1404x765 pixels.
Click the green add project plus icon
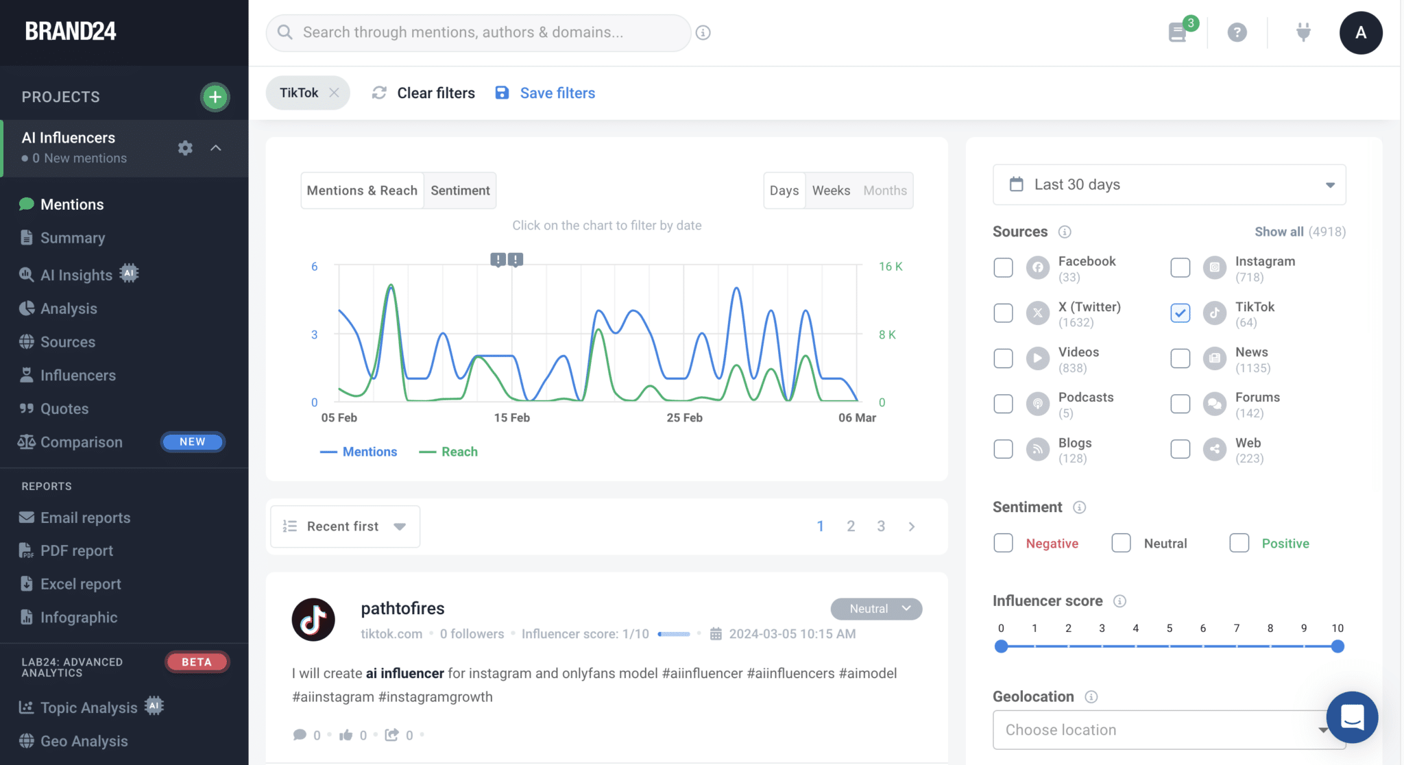click(x=215, y=97)
